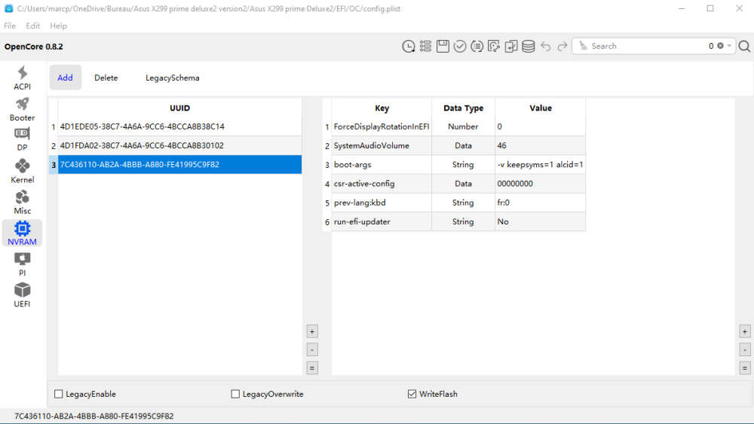This screenshot has width=754, height=424.
Task: Click the key table equals button
Action: [x=744, y=368]
